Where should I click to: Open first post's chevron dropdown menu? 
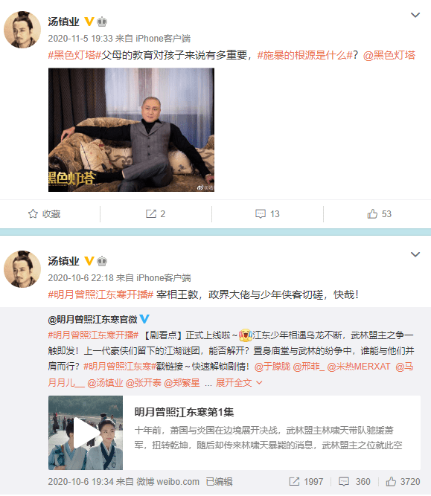click(415, 15)
